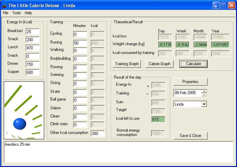237x167 pixels.
Task: Click Save & Close button
Action: tap(190, 136)
